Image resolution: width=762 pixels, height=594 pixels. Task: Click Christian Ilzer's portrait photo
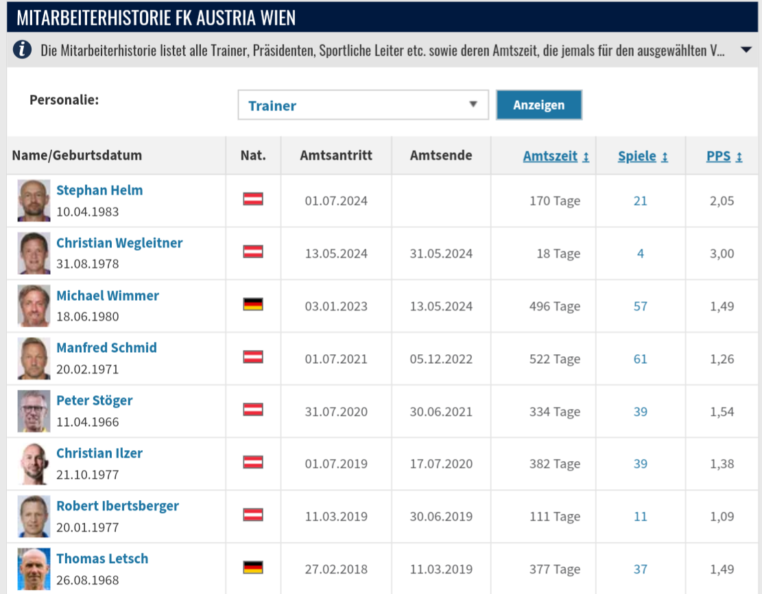[34, 463]
